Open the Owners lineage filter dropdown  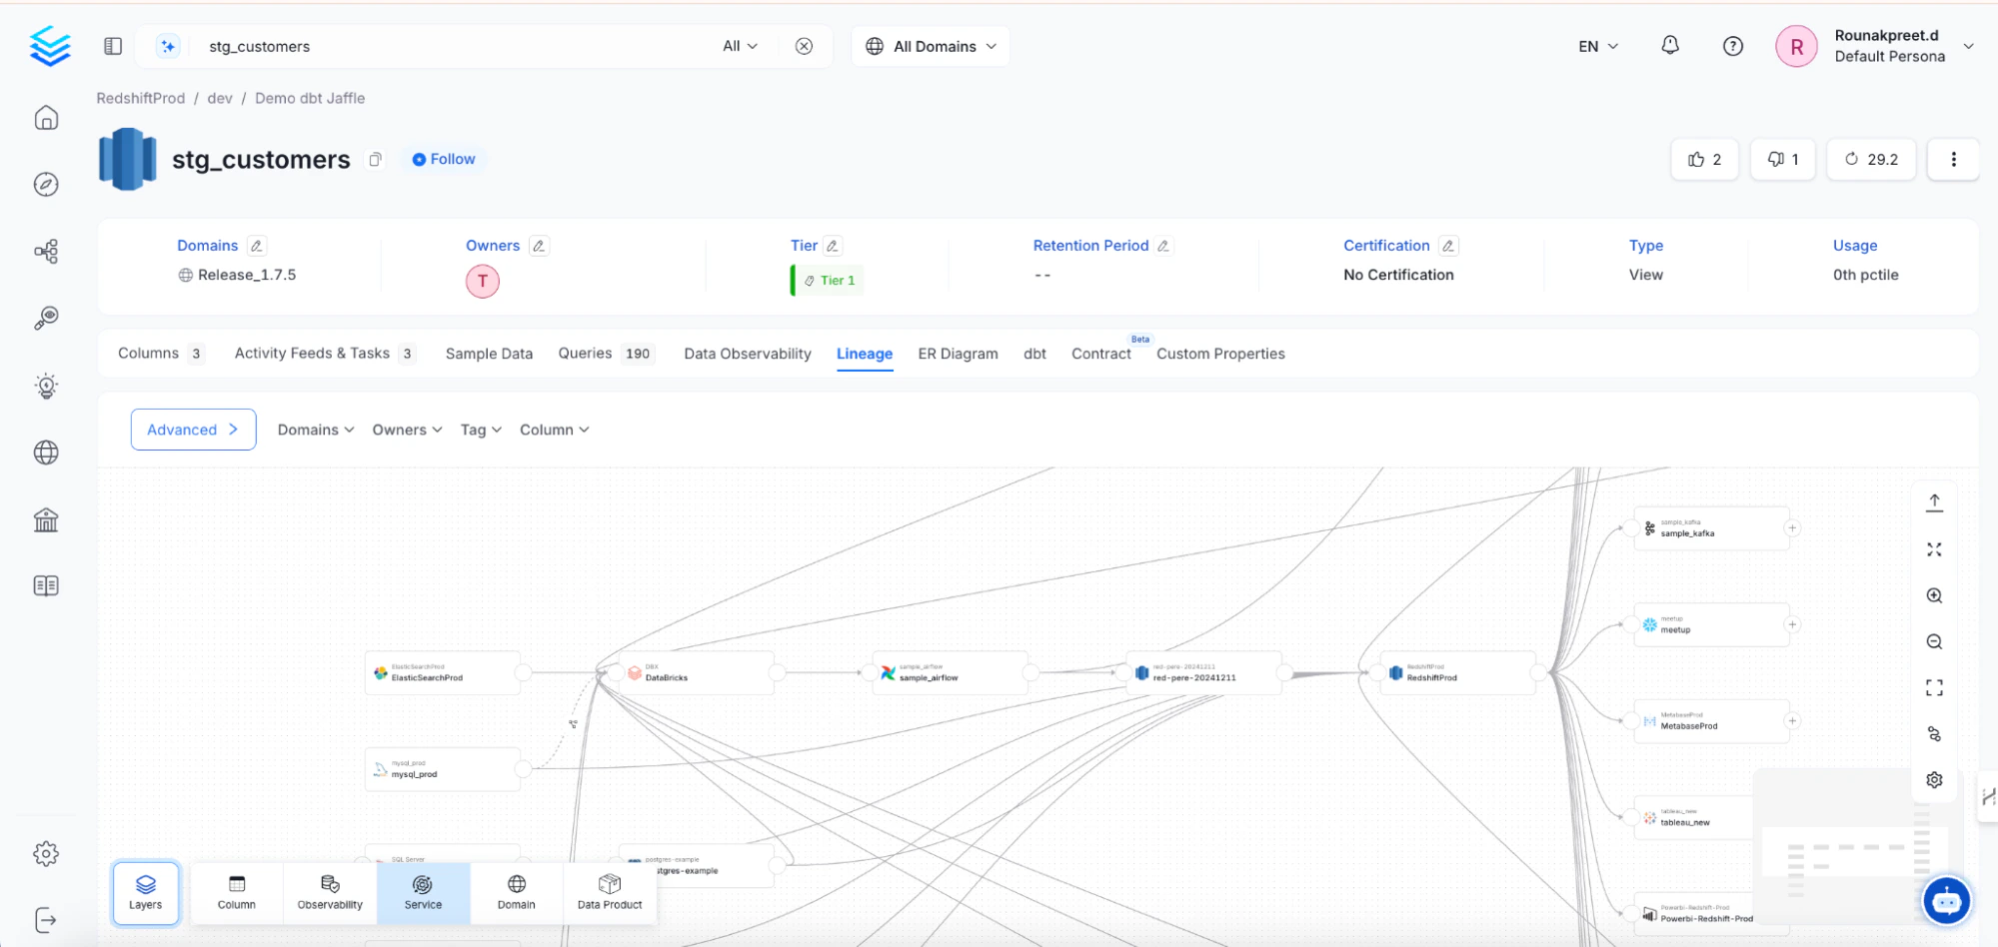(x=407, y=430)
